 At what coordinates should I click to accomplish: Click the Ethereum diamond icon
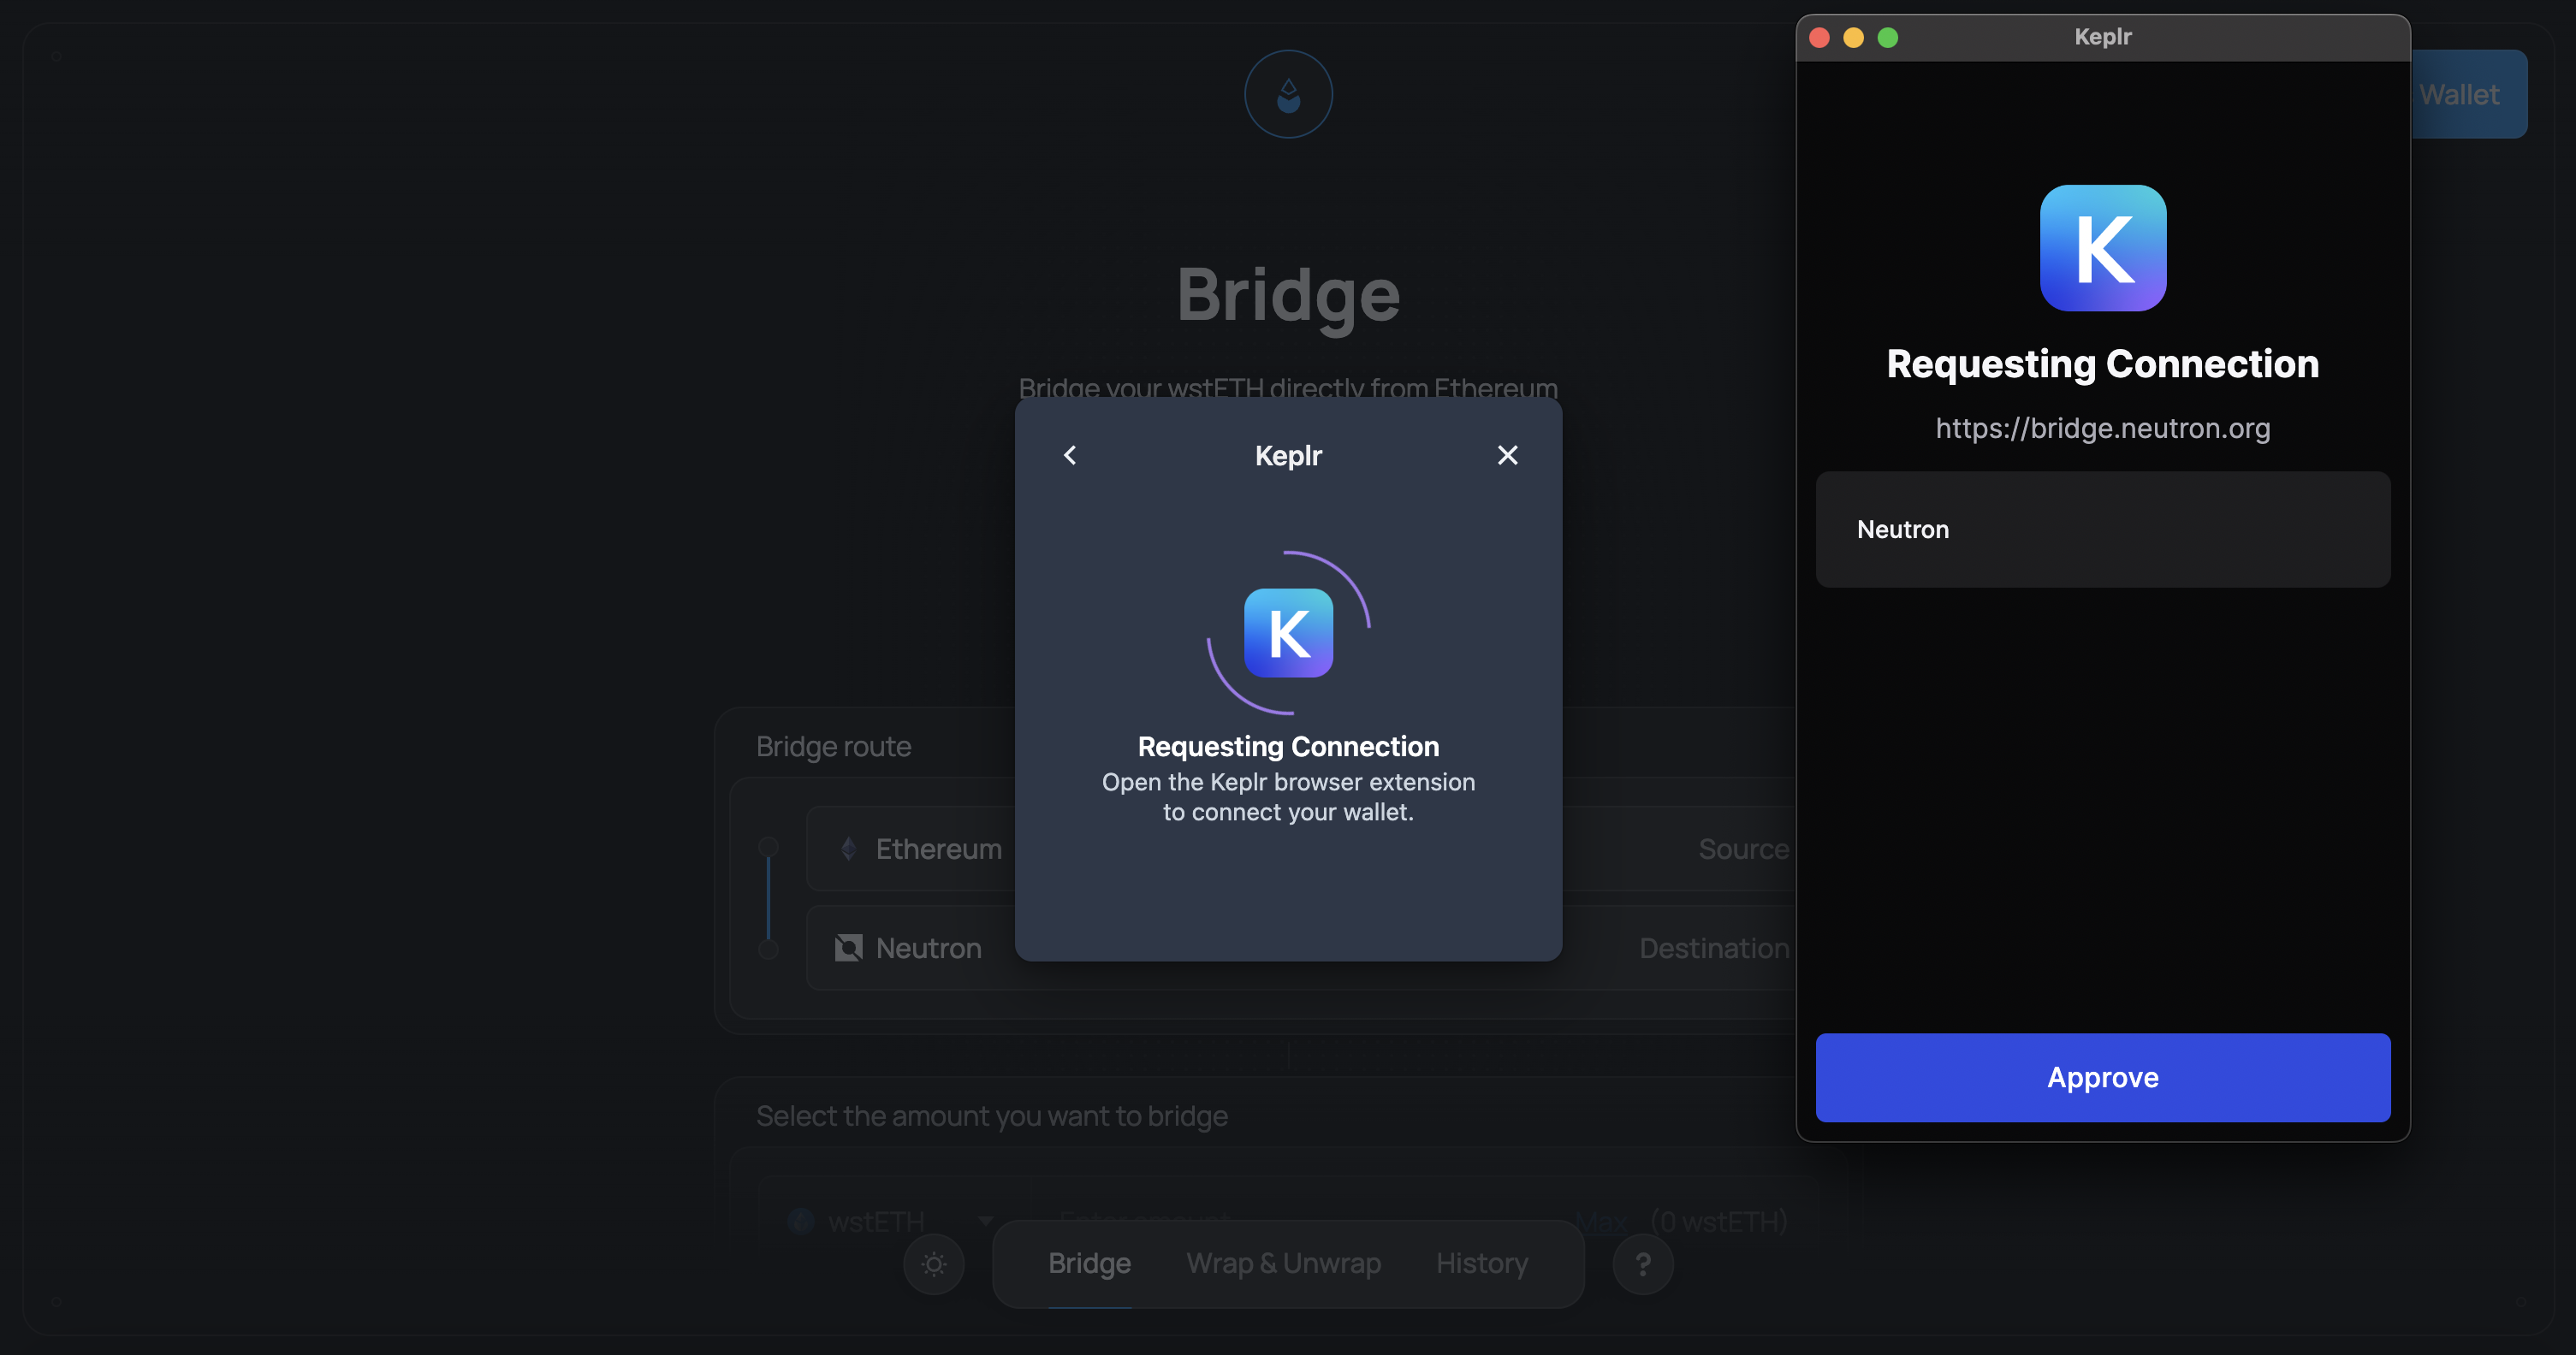849,849
